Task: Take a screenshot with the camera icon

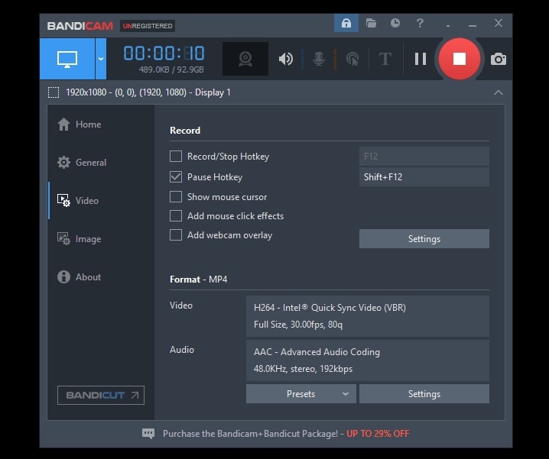Action: pos(499,59)
